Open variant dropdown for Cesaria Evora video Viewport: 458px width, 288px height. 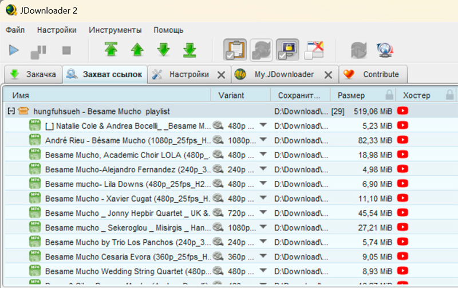pyautogui.click(x=263, y=256)
